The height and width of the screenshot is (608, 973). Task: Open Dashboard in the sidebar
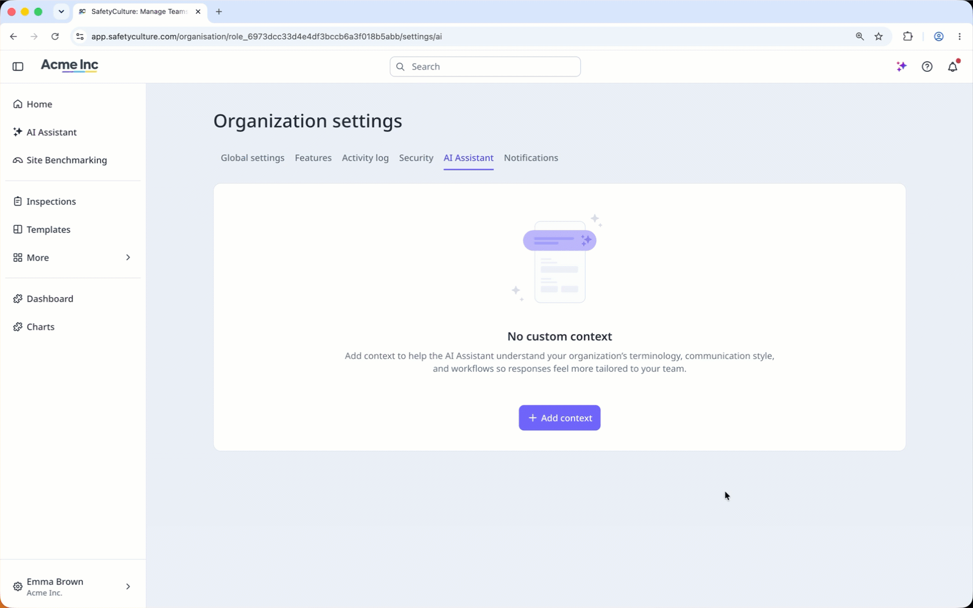(x=50, y=299)
